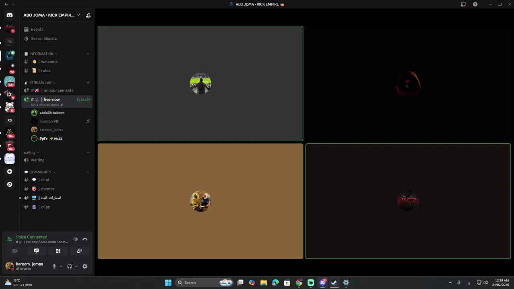Image resolution: width=514 pixels, height=289 pixels.
Task: Edit channel status pencil icon
Action: click(61, 105)
